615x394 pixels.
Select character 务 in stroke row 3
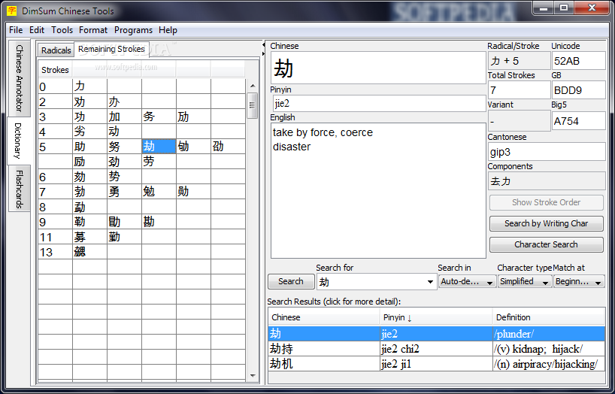tap(159, 117)
